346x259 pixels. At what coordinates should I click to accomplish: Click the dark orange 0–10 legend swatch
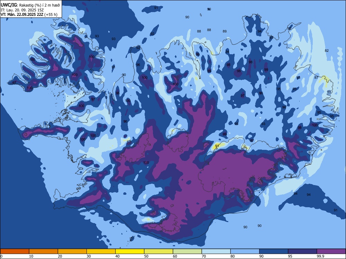pyautogui.click(x=15, y=251)
